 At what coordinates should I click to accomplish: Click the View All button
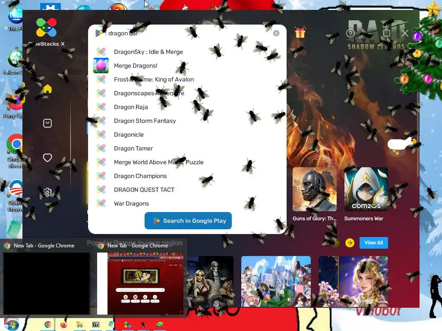(x=373, y=243)
